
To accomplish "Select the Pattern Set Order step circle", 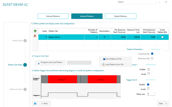I will (25, 65).
